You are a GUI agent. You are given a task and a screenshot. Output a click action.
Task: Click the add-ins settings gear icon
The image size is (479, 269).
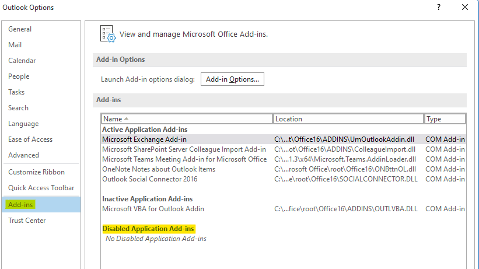tap(108, 34)
